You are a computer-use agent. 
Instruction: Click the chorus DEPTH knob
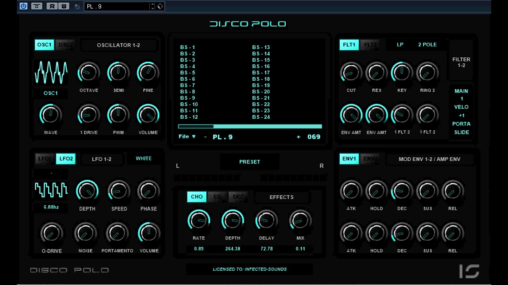[x=233, y=220]
